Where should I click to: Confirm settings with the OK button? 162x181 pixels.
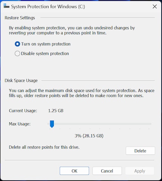74,171
